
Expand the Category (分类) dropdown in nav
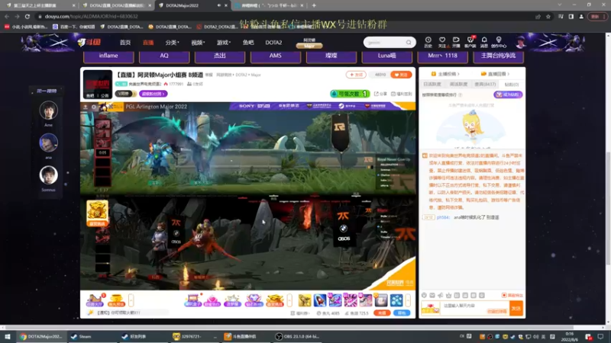point(172,43)
